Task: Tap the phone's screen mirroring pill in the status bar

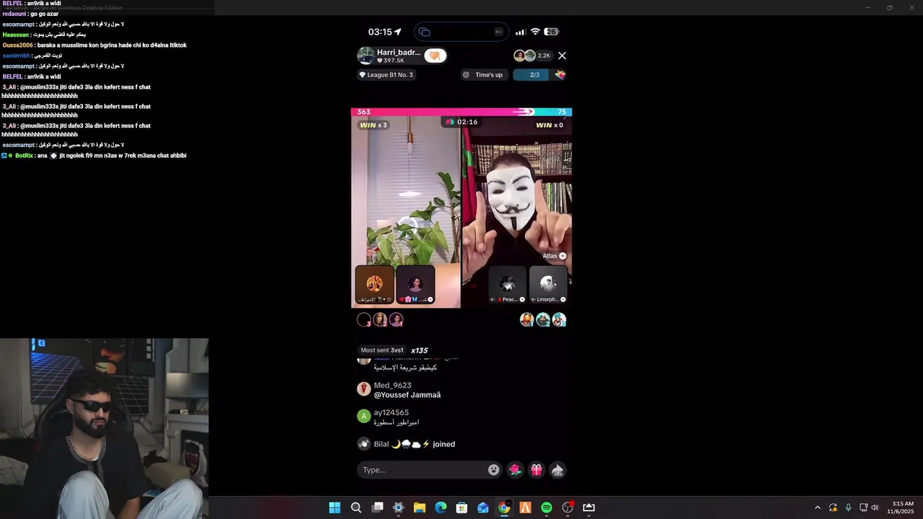Action: [461, 32]
